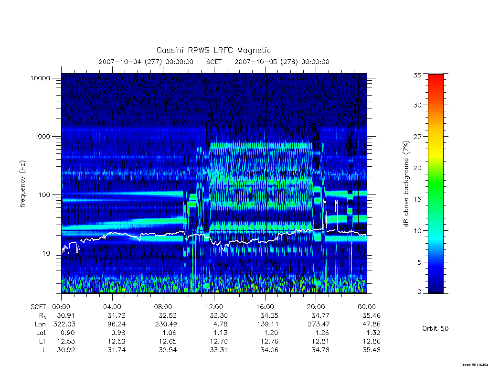
Task: Click Lat value 1.13
Action: (221, 333)
